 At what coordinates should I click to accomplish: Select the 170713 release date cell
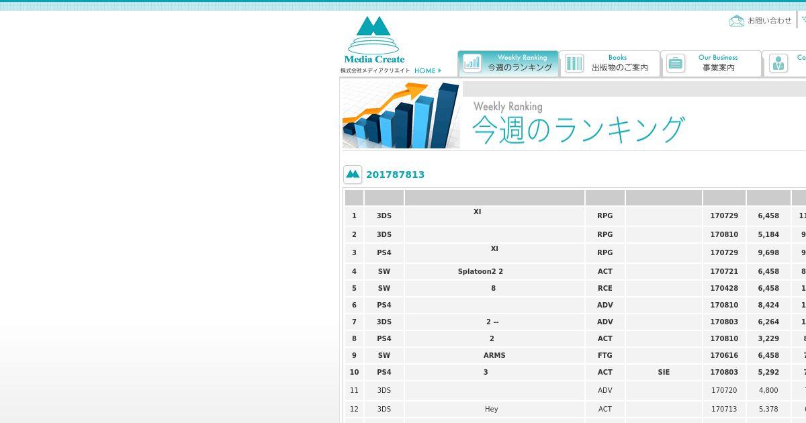pyautogui.click(x=724, y=409)
